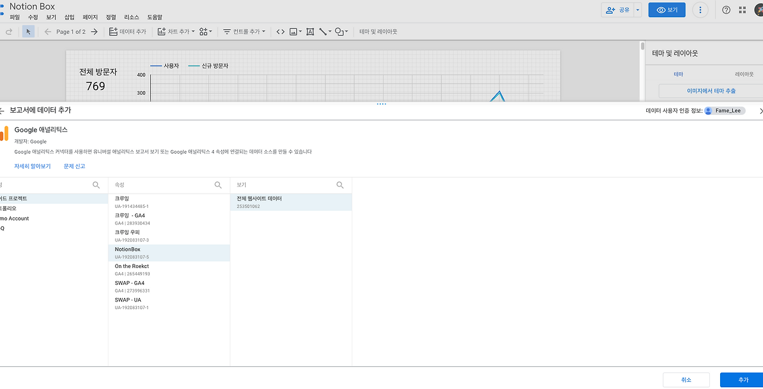Select the 전체 웹사이트 데이터 view
This screenshot has height=389, width=763.
pyautogui.click(x=291, y=202)
